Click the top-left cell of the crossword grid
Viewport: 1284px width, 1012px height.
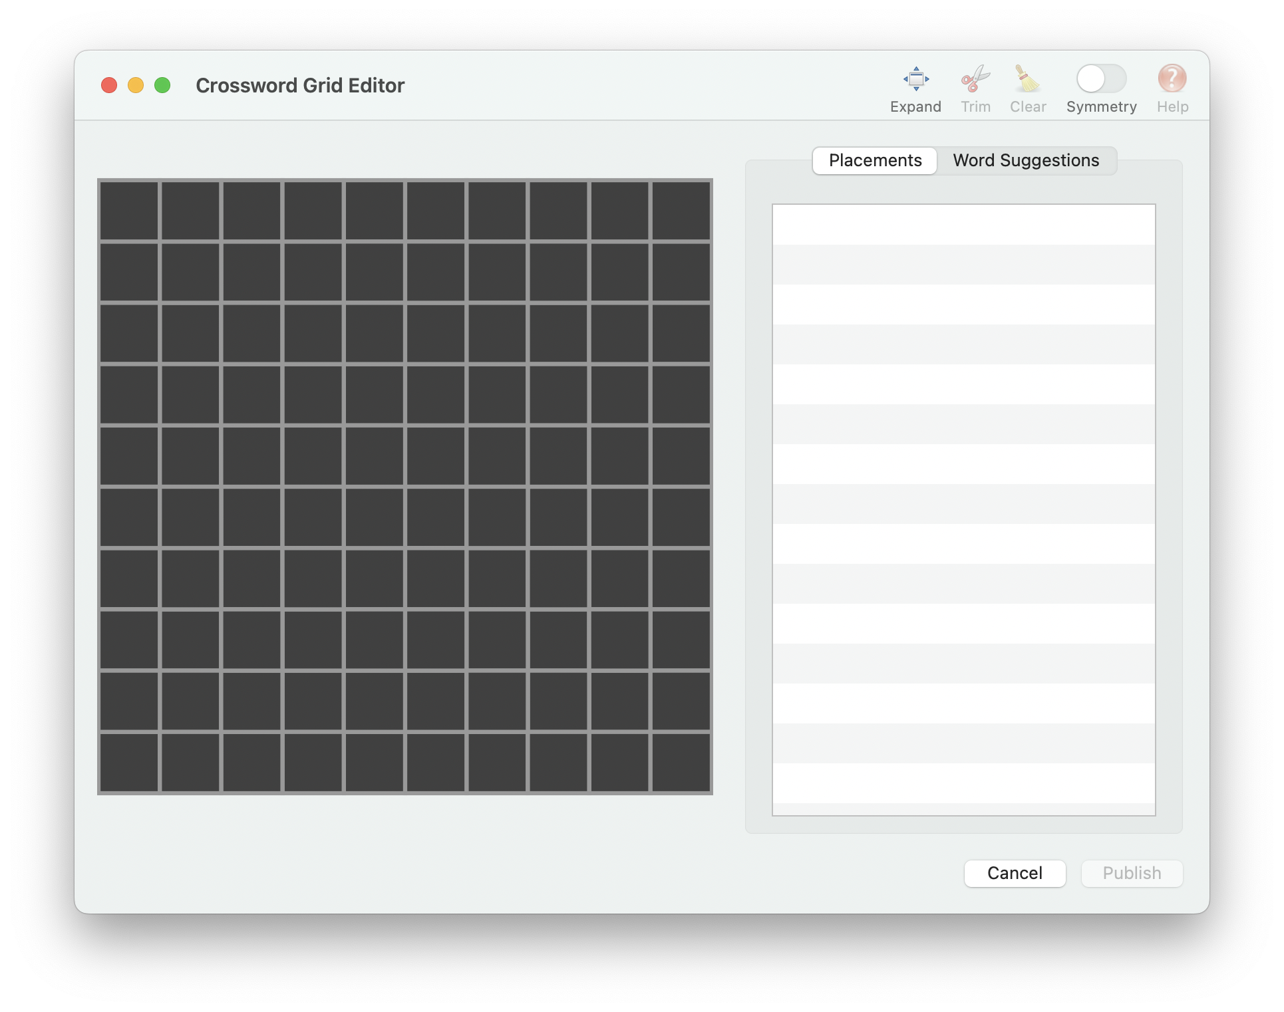[129, 210]
